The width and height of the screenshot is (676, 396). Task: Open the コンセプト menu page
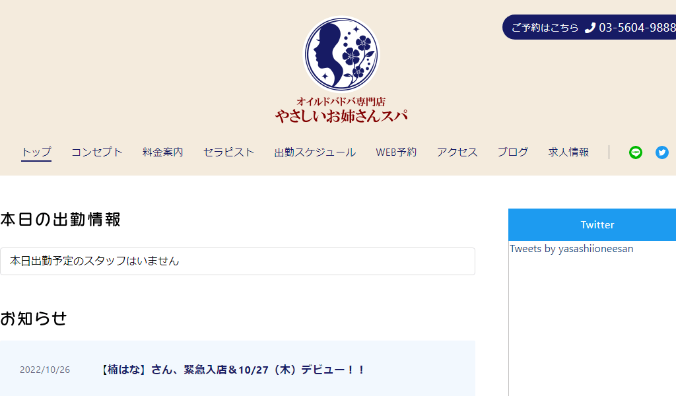point(97,152)
